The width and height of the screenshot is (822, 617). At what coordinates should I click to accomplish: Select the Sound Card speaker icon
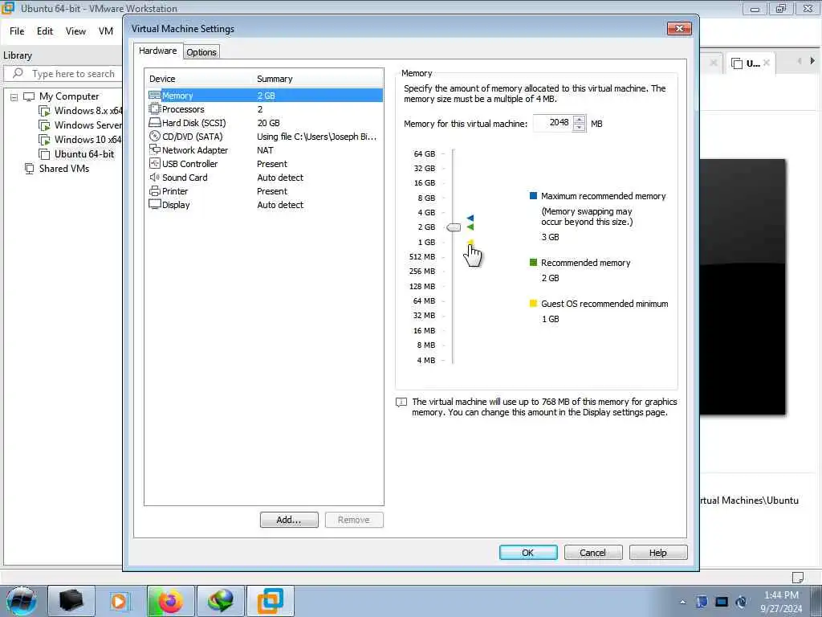[155, 178]
